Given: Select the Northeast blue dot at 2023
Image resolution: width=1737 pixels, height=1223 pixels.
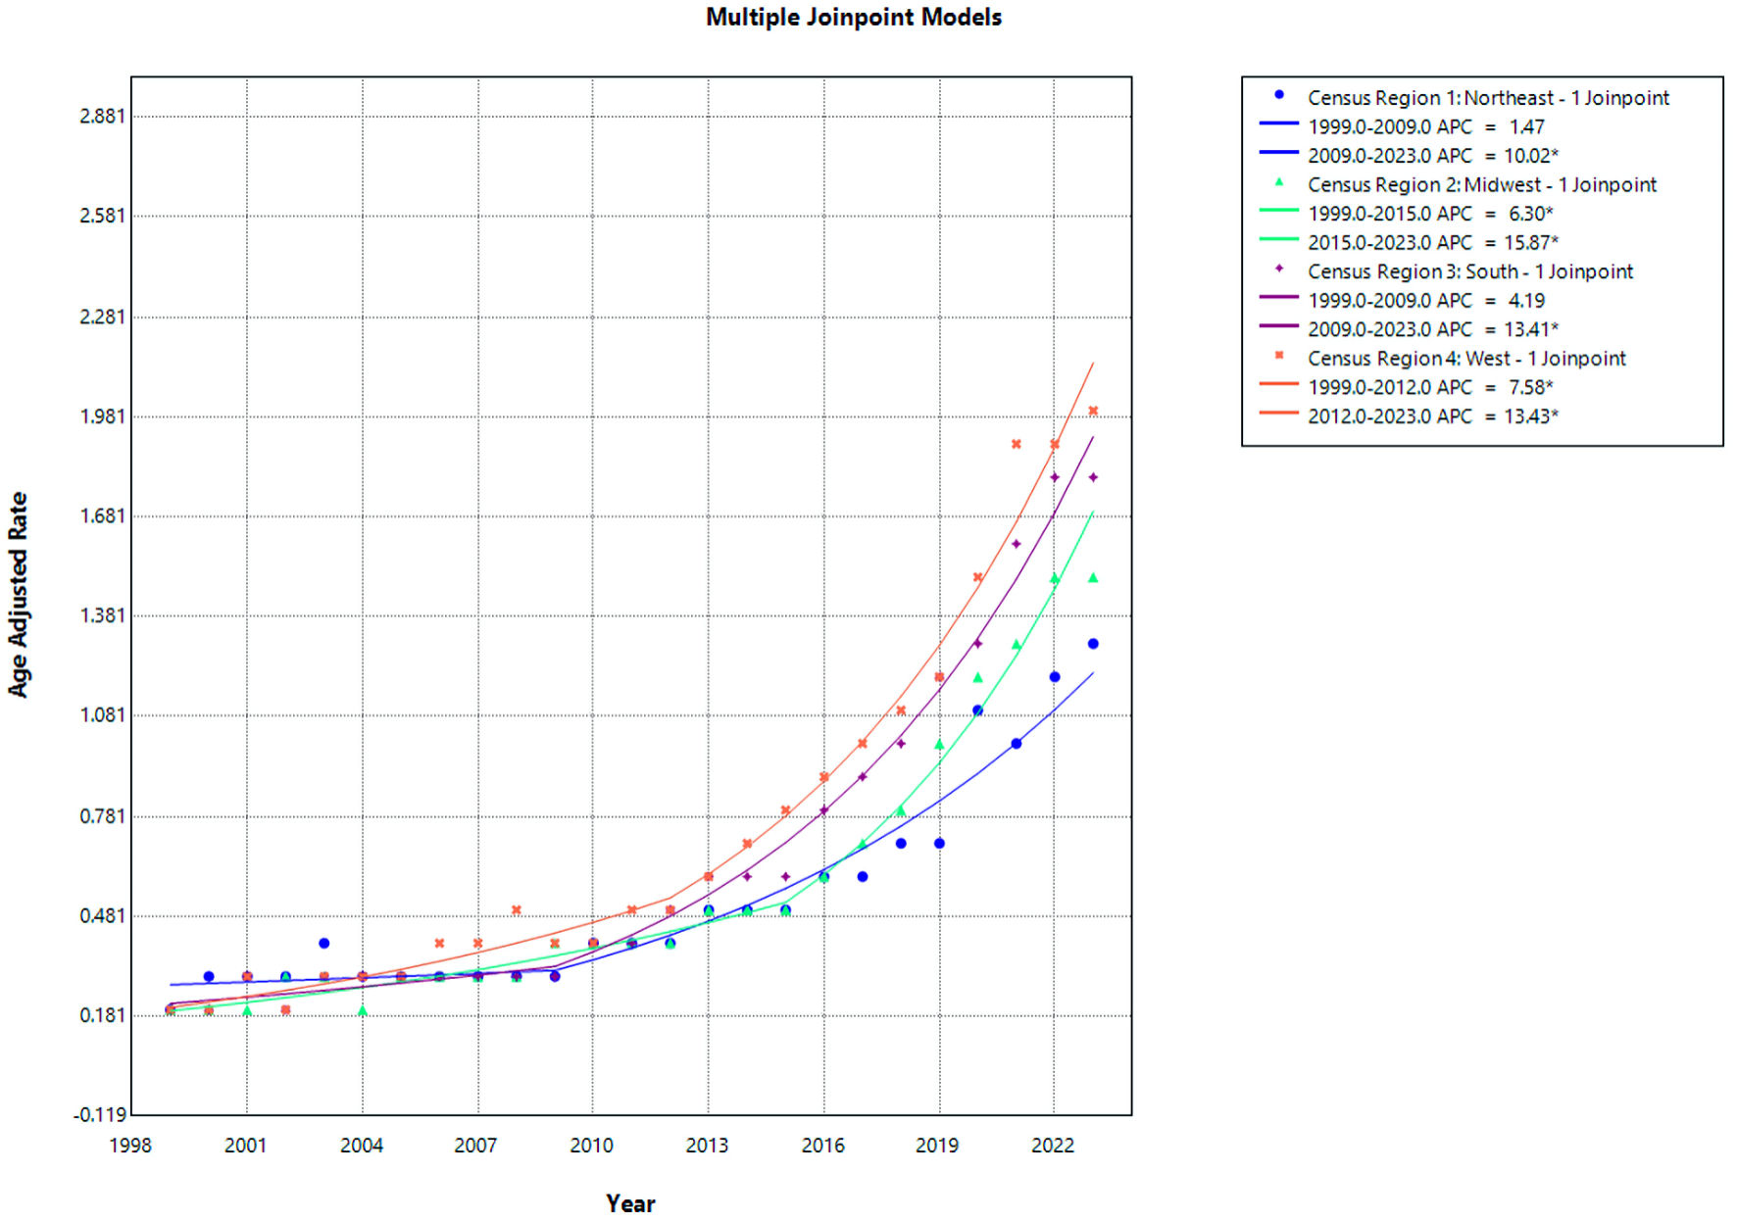Looking at the screenshot, I should pos(1093,644).
